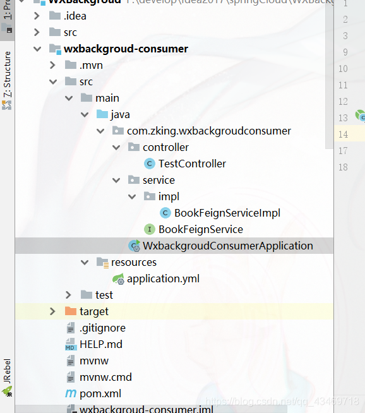Click line number 9 in the gutter

pos(345,52)
